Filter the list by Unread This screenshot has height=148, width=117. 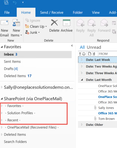(94, 47)
